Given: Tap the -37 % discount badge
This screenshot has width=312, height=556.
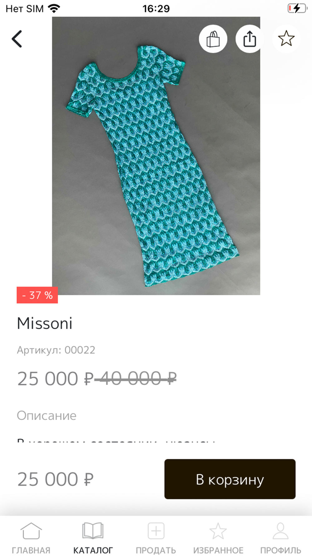Looking at the screenshot, I should click(37, 295).
